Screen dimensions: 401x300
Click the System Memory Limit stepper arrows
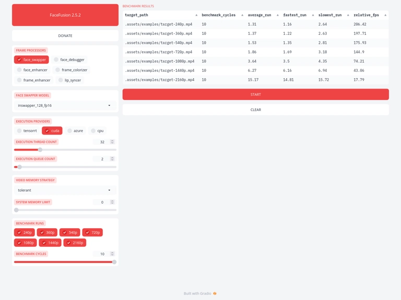[112, 202]
